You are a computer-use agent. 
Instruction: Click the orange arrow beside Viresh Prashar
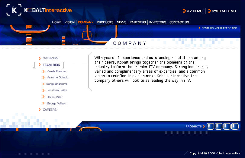pos(44,71)
